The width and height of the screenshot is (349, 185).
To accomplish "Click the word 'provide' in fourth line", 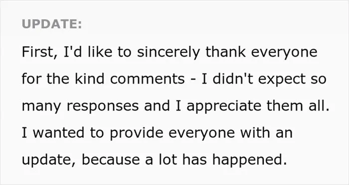I will [x=137, y=134].
